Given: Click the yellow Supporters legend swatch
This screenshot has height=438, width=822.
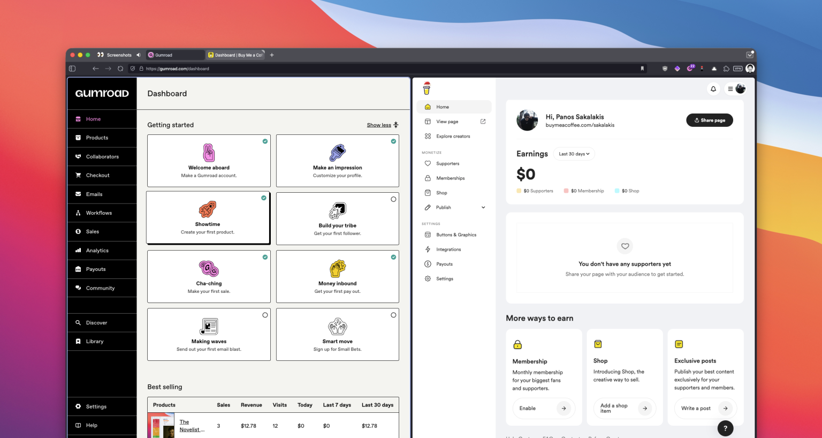Looking at the screenshot, I should 519,191.
